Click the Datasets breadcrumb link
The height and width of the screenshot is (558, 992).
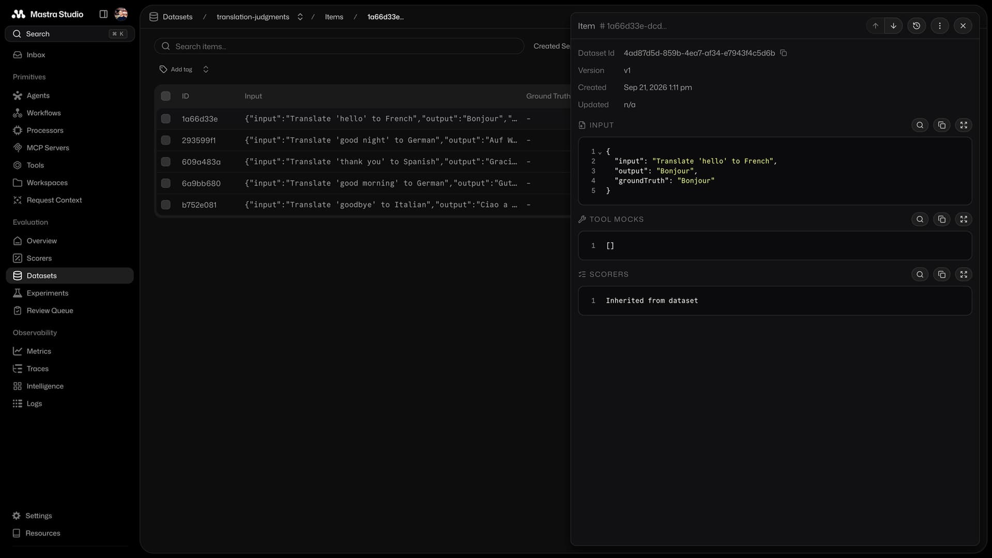(177, 17)
